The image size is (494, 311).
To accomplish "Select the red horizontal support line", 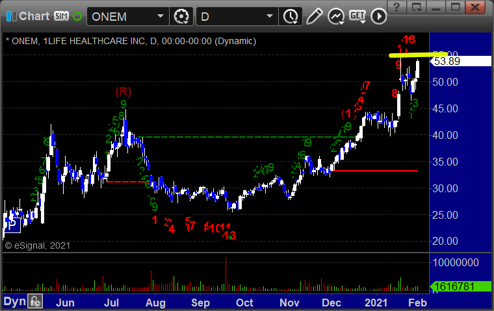I will click(x=375, y=171).
